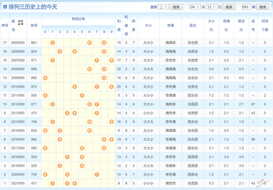273x190 pixels.
Task: Click 小小小 in row 2021093
Action: pyautogui.click(x=148, y=183)
